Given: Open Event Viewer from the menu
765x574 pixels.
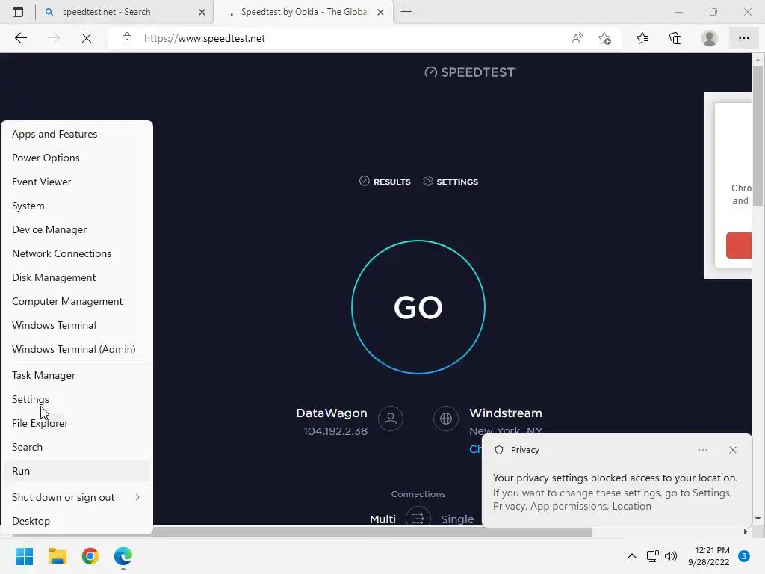Looking at the screenshot, I should [x=77, y=182].
